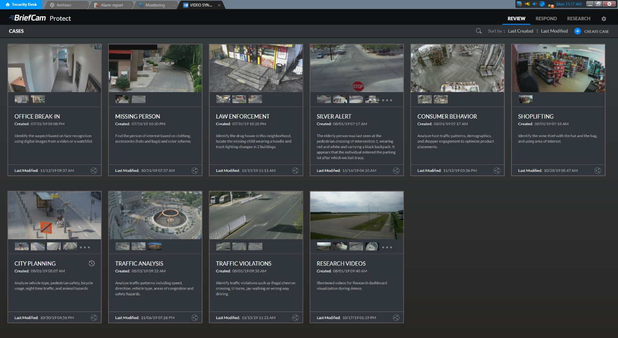618x338 pixels.
Task: Open the OFFICE BREAK-IN hallway preview image
Action: coord(55,68)
